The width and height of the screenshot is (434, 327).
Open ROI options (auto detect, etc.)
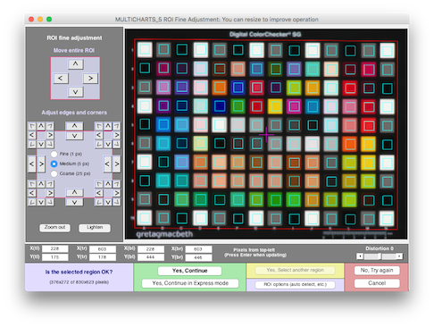[295, 284]
